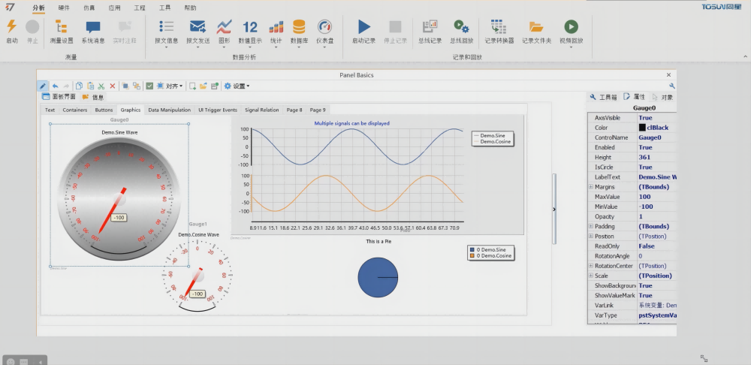The image size is (751, 365).
Task: Open the 系统消息 system messages window
Action: pos(93,27)
